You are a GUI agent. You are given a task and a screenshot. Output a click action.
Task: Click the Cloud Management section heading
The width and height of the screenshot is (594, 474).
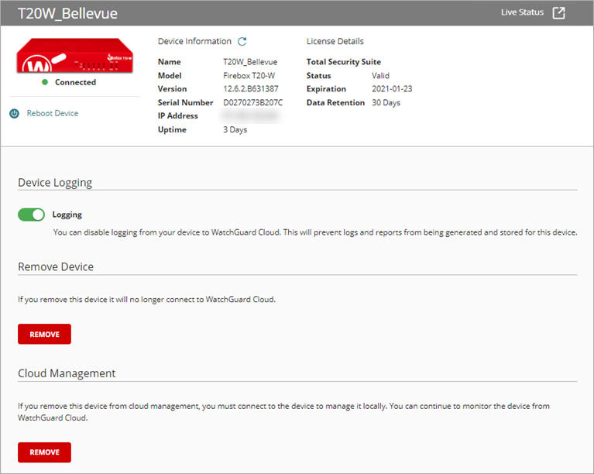click(x=67, y=373)
